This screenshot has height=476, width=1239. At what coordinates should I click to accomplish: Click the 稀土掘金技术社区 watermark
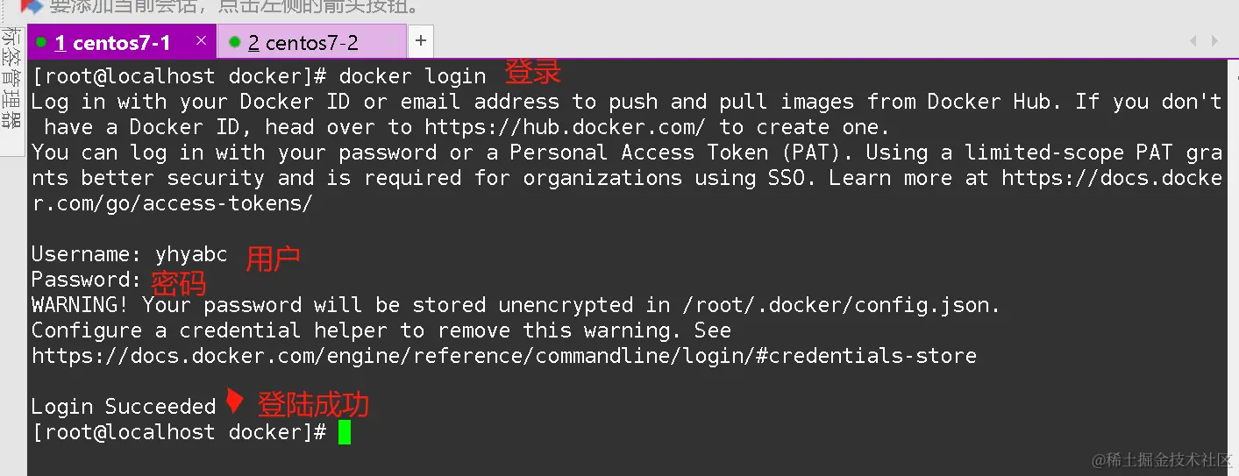[1163, 459]
